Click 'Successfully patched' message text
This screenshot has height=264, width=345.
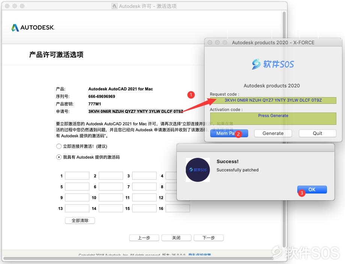point(237,170)
